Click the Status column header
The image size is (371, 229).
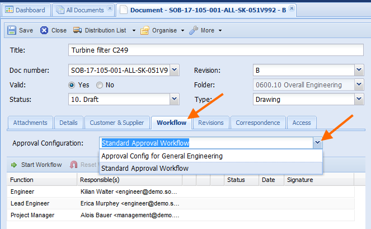[242, 180]
